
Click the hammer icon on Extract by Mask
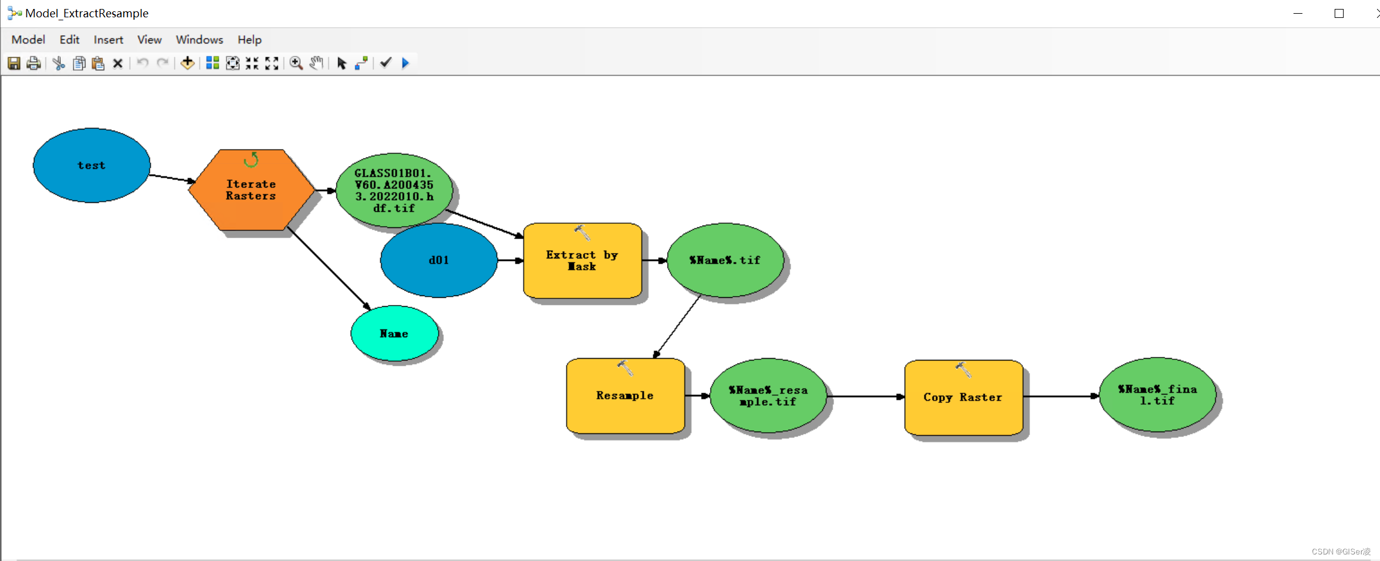[x=582, y=232]
